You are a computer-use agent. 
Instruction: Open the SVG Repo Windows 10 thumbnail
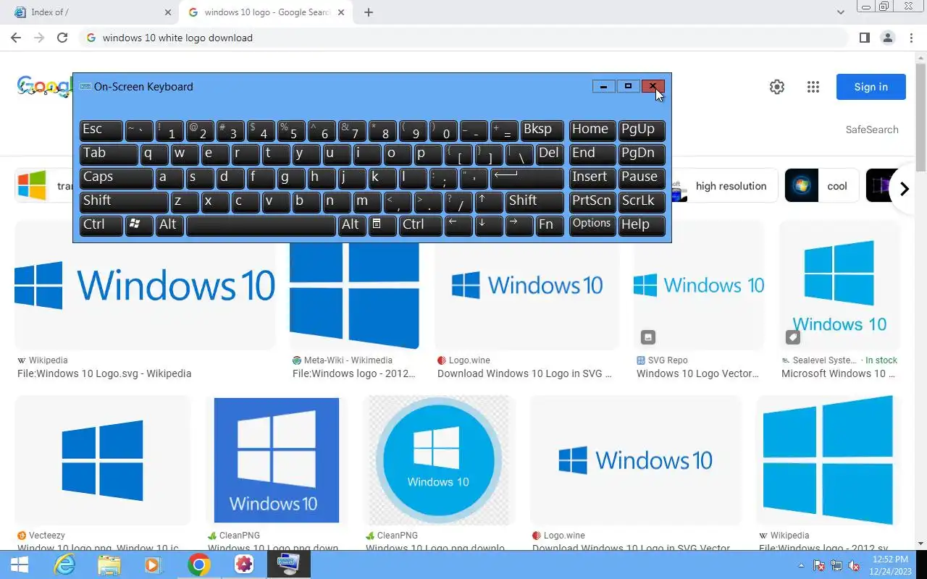tap(699, 285)
